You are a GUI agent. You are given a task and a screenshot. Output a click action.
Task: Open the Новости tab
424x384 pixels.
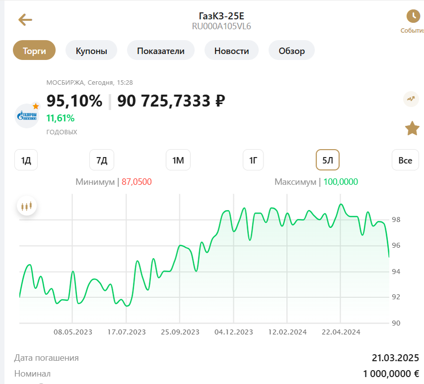[232, 51]
